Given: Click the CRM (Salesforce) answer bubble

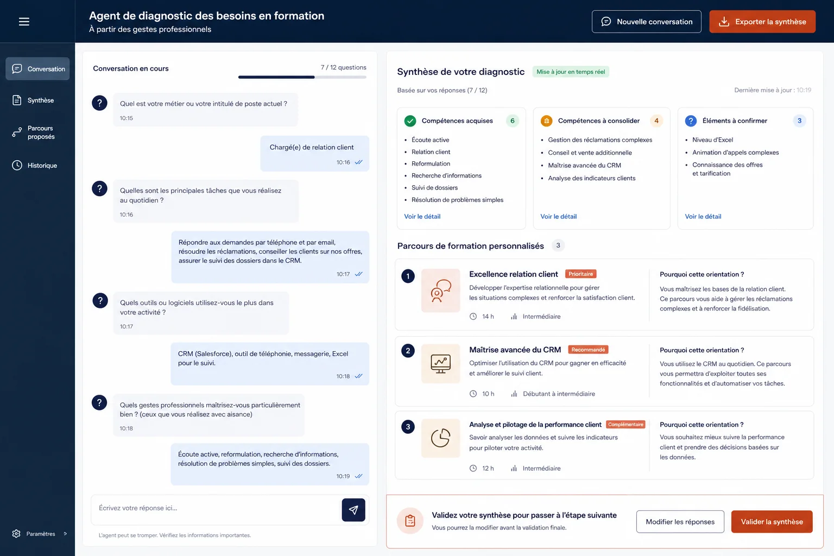Looking at the screenshot, I should click(x=270, y=364).
